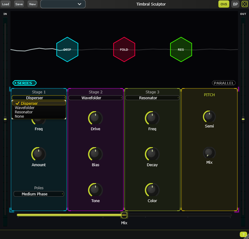Click the RES hexagon node

(181, 49)
